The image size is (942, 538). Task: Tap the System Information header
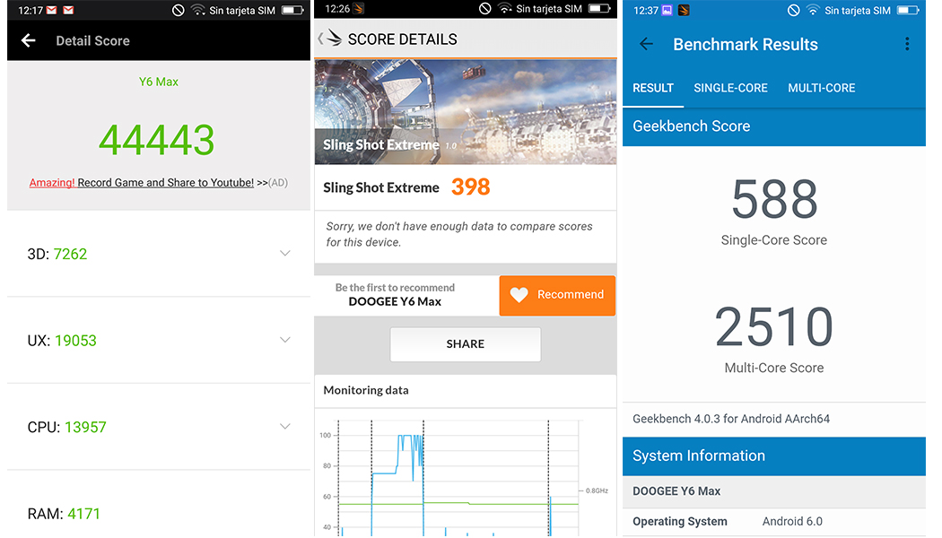[773, 456]
